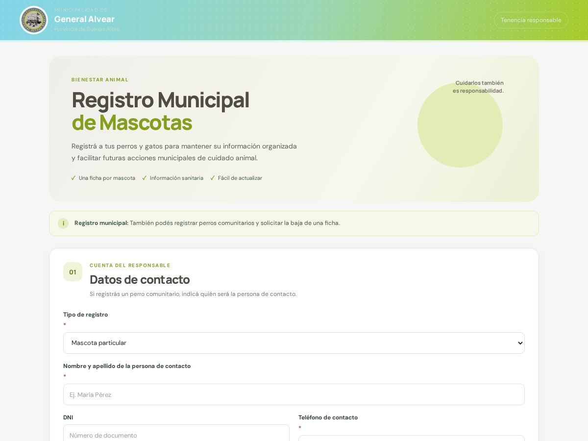Click the 'Tipo de registro' label

point(85,315)
